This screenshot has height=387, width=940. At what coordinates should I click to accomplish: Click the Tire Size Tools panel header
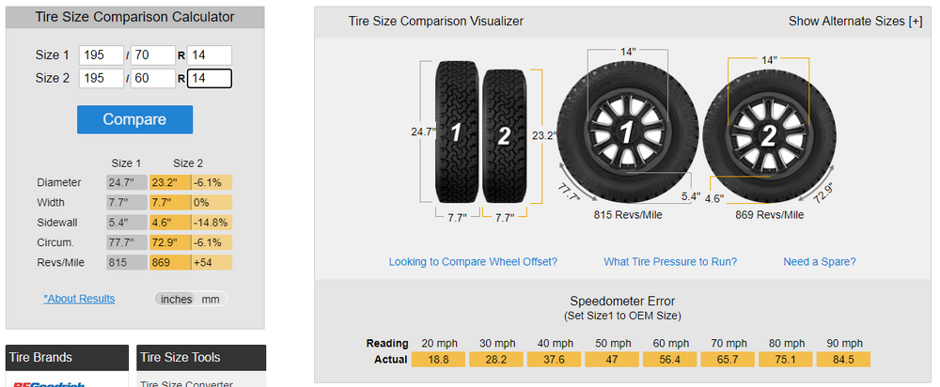tap(201, 358)
